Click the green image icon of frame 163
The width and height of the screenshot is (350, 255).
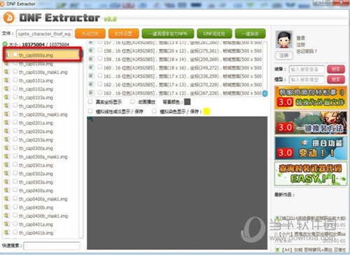click(91, 92)
